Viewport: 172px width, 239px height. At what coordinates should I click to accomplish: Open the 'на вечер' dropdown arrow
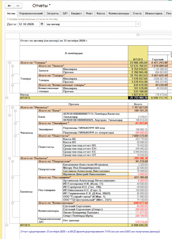point(138,24)
